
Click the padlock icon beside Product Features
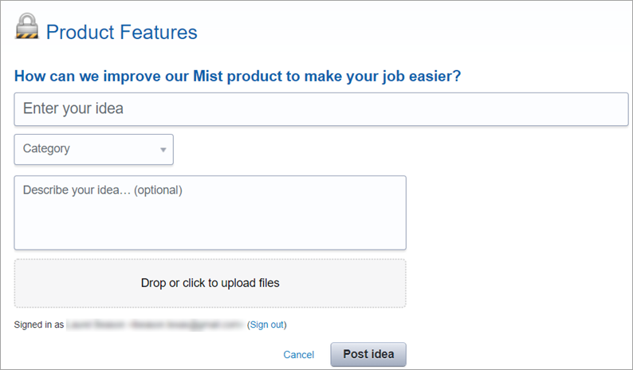click(x=27, y=29)
